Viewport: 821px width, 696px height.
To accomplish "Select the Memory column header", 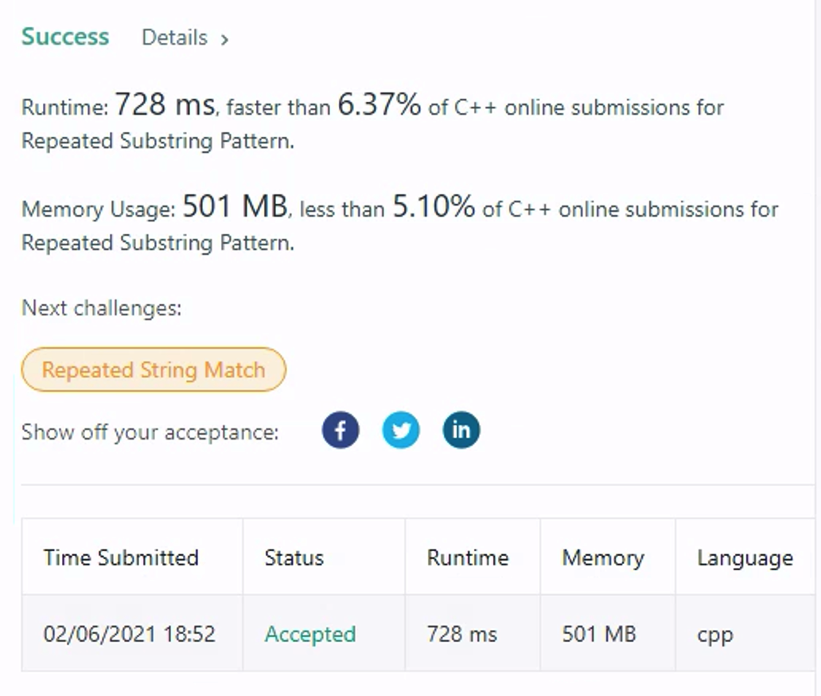I will tap(603, 558).
